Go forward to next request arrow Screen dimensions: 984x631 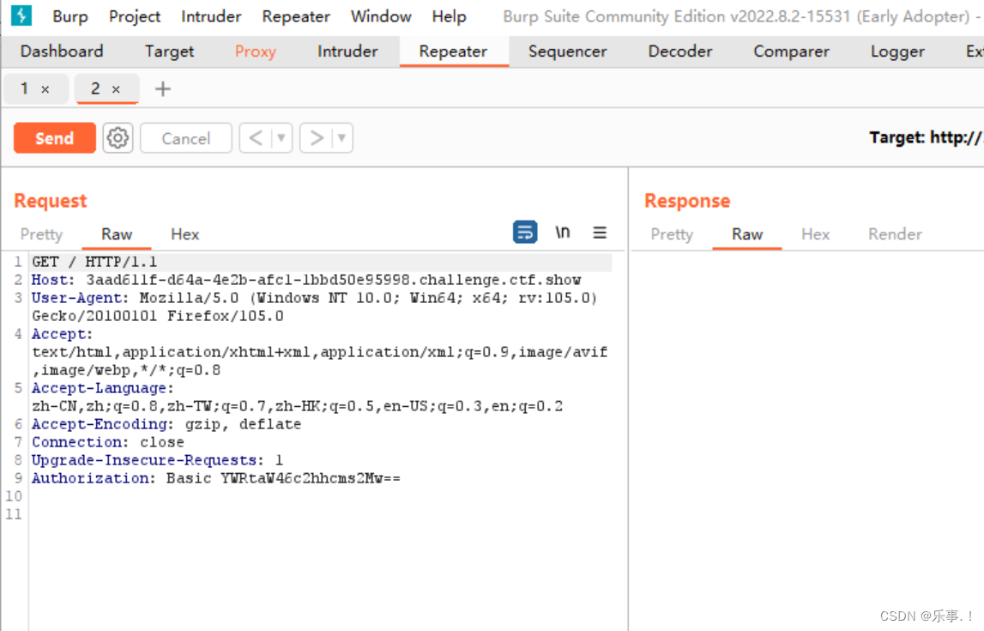(x=317, y=138)
